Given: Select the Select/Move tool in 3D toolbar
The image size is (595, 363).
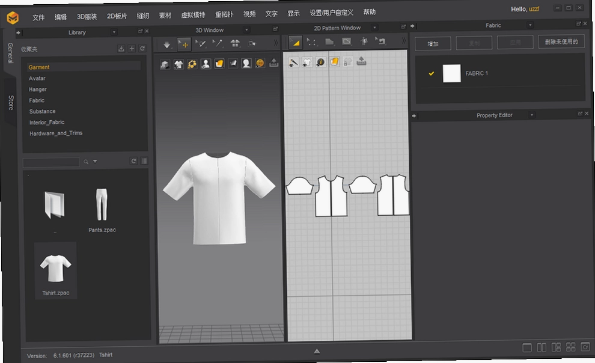Looking at the screenshot, I should click(x=185, y=44).
